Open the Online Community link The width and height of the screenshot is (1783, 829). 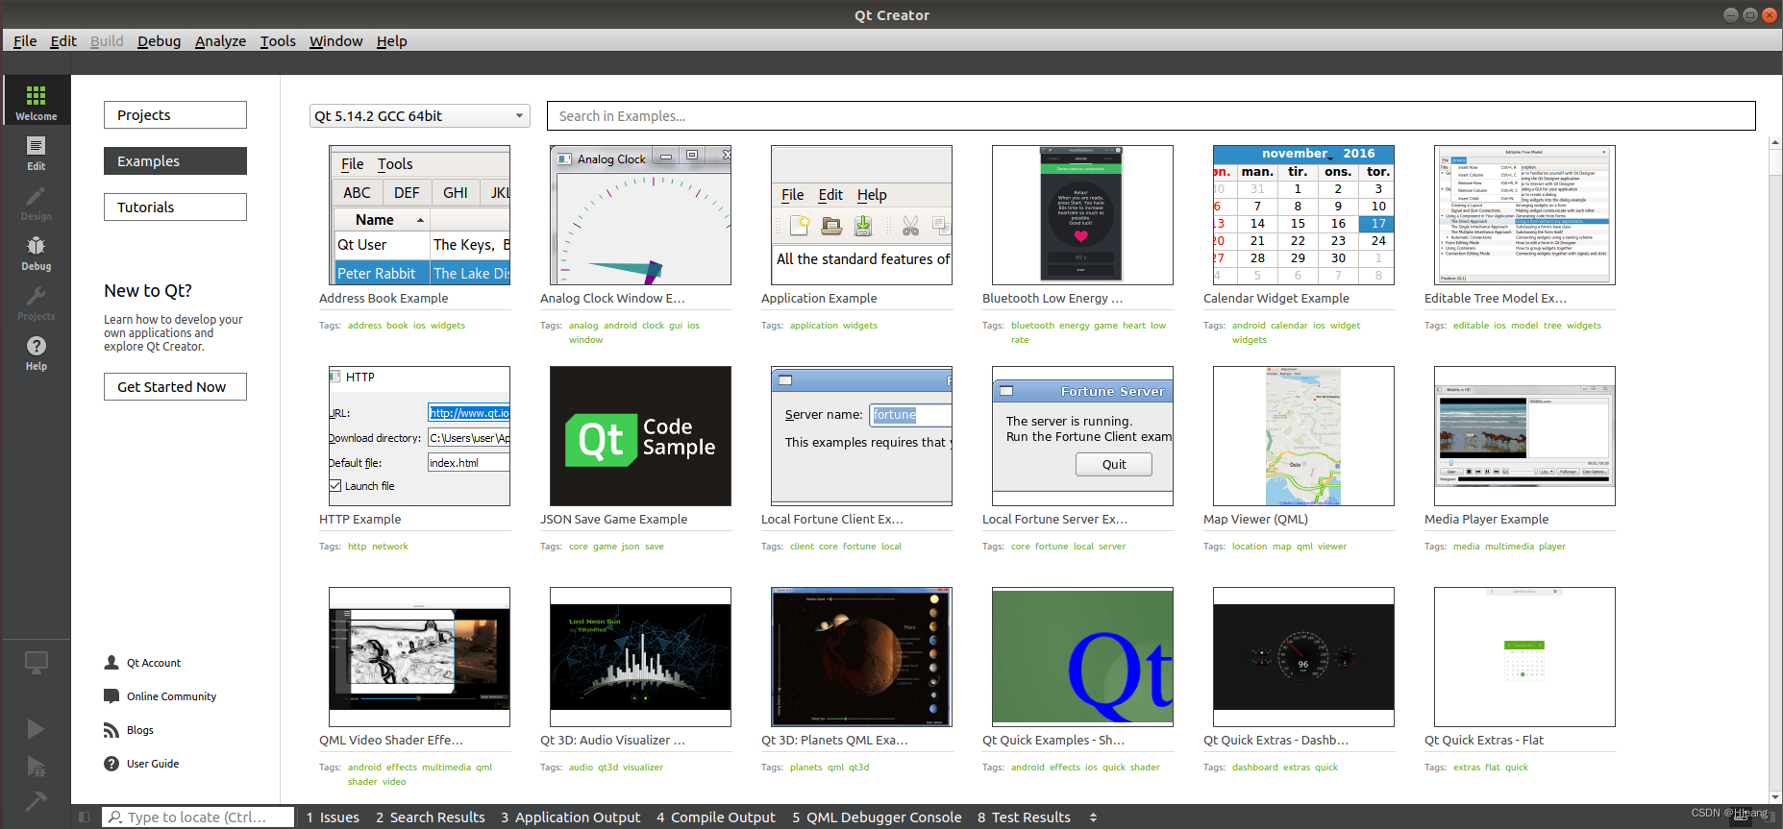point(171,696)
